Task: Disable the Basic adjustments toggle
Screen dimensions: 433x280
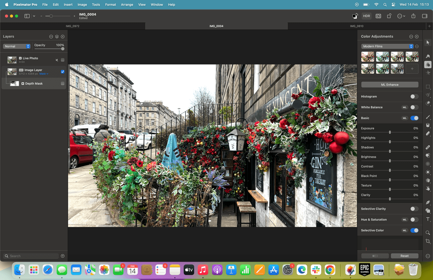Action: (x=414, y=118)
